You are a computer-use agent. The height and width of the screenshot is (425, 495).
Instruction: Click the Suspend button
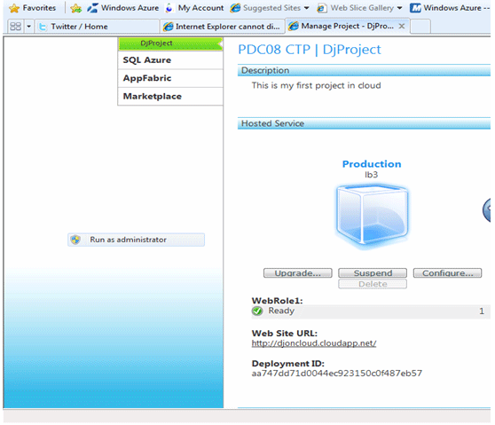tap(373, 273)
